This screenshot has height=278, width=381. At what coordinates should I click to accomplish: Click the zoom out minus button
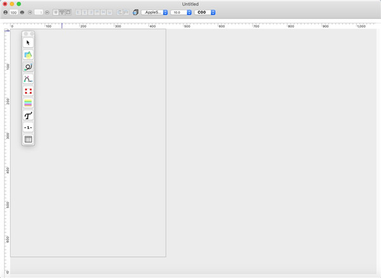point(5,12)
